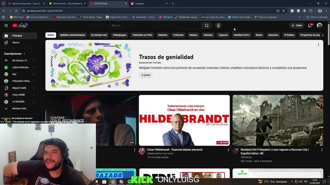Open the Anny ASMR subscription
This screenshot has width=330, height=185.
point(20,95)
